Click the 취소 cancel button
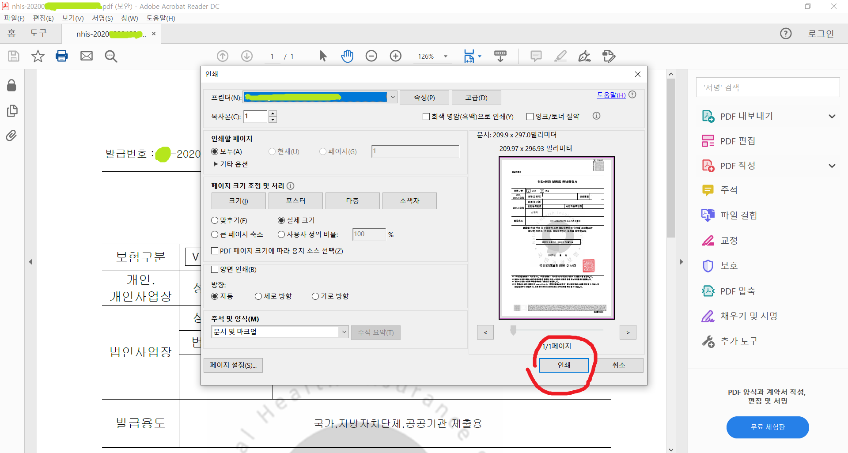This screenshot has width=848, height=453. (x=619, y=365)
